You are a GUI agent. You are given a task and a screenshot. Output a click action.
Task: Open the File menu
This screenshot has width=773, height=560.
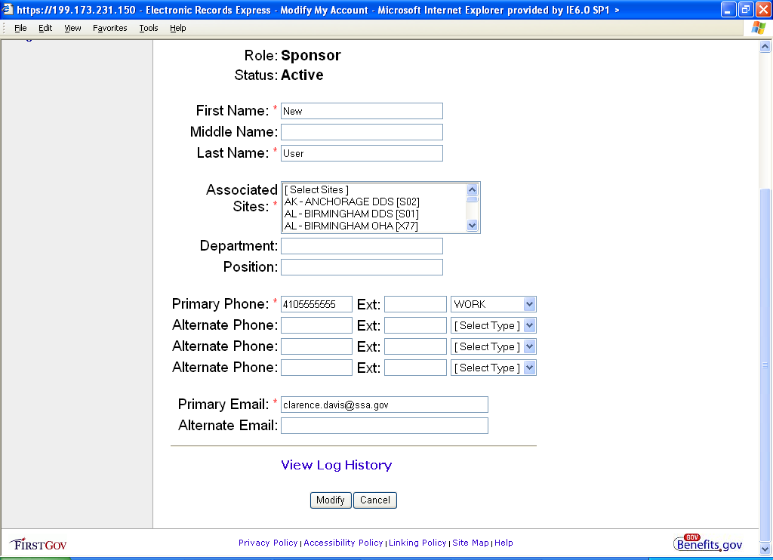point(20,28)
